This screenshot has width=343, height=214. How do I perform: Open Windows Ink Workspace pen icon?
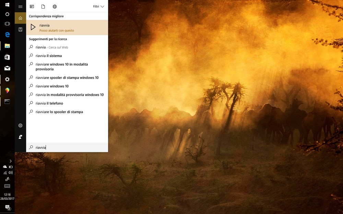(7, 179)
